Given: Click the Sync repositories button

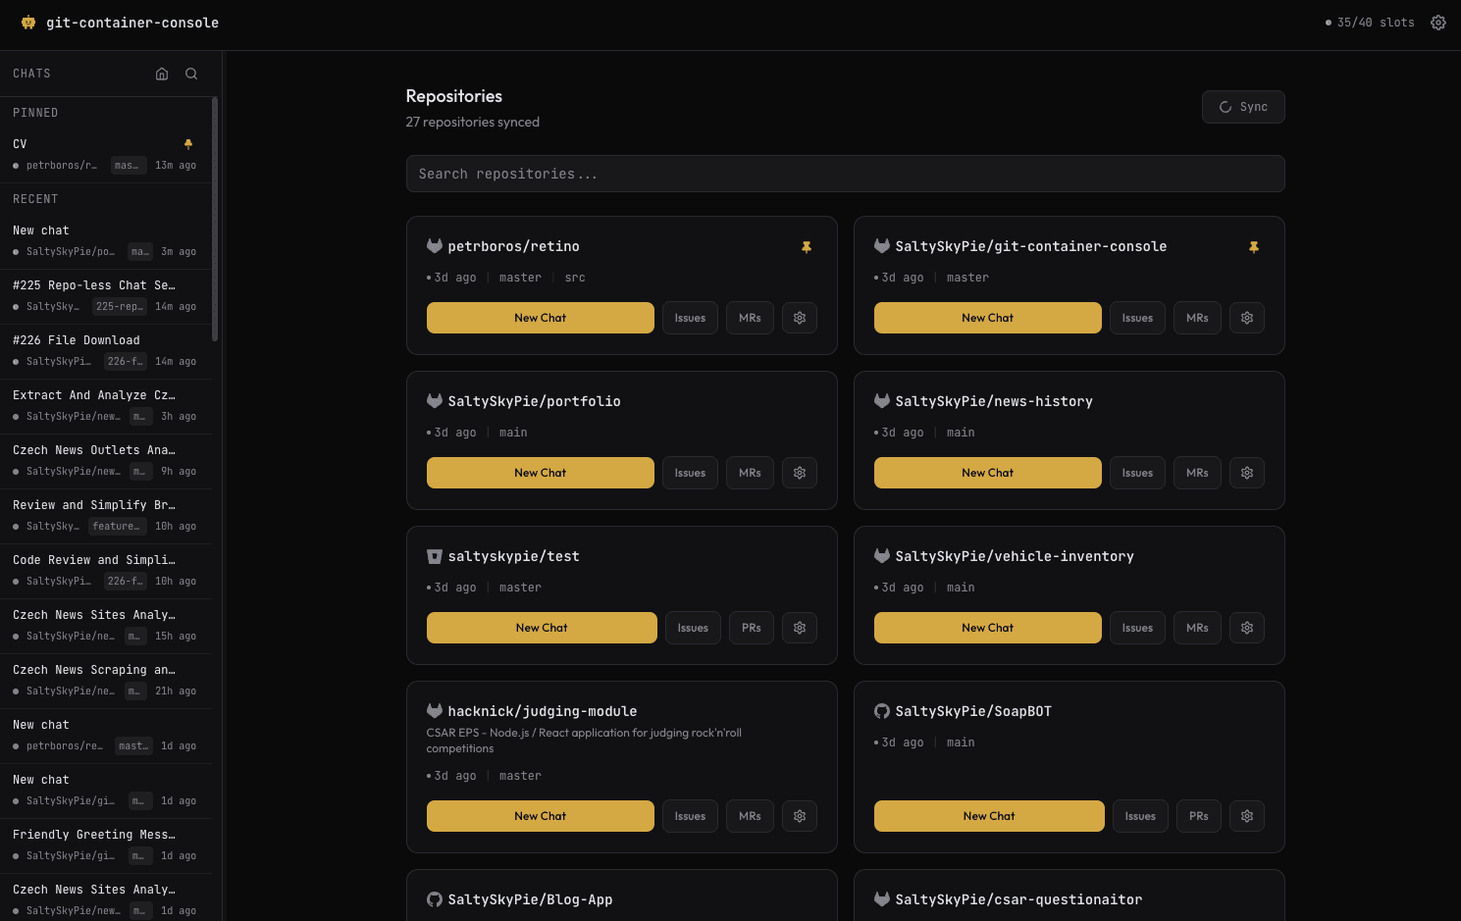Looking at the screenshot, I should pos(1243,107).
